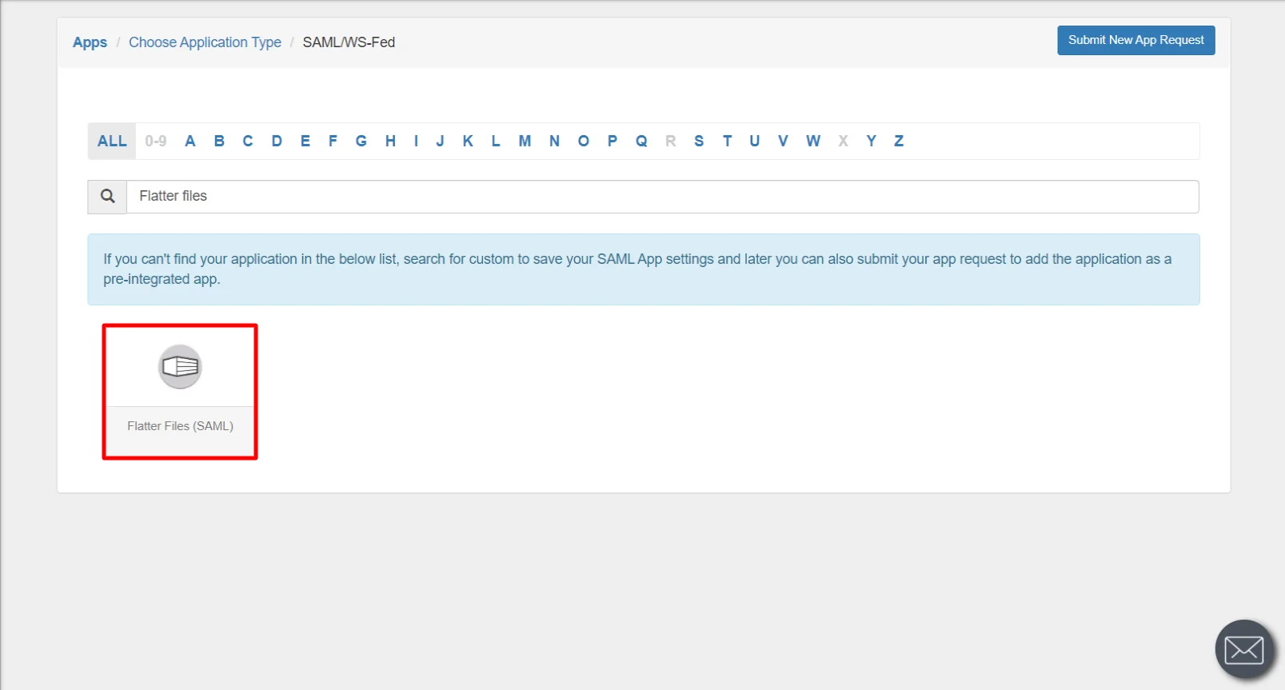Filter apps by letter M

pyautogui.click(x=525, y=141)
